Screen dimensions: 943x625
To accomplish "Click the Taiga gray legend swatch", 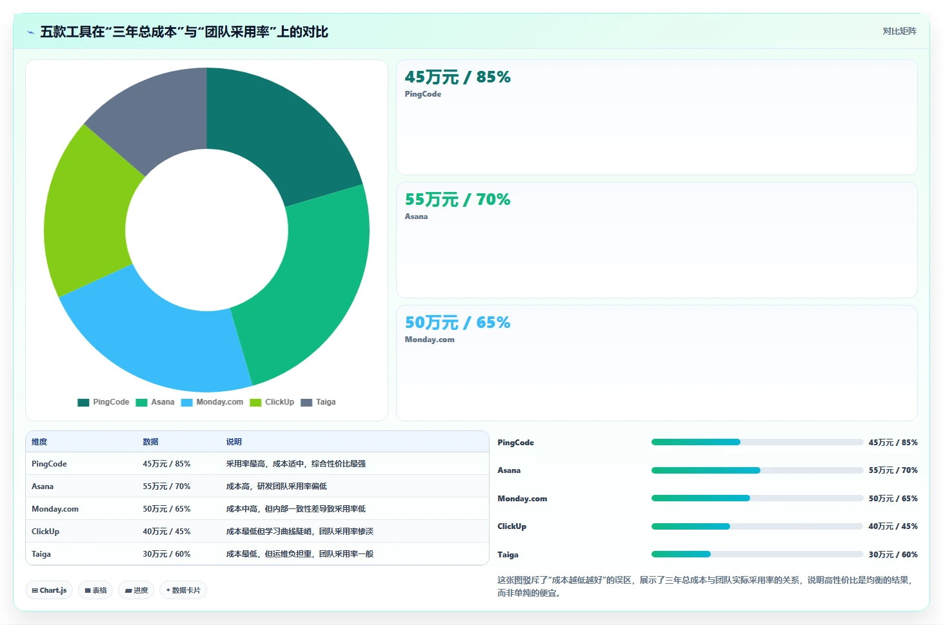I will click(306, 402).
